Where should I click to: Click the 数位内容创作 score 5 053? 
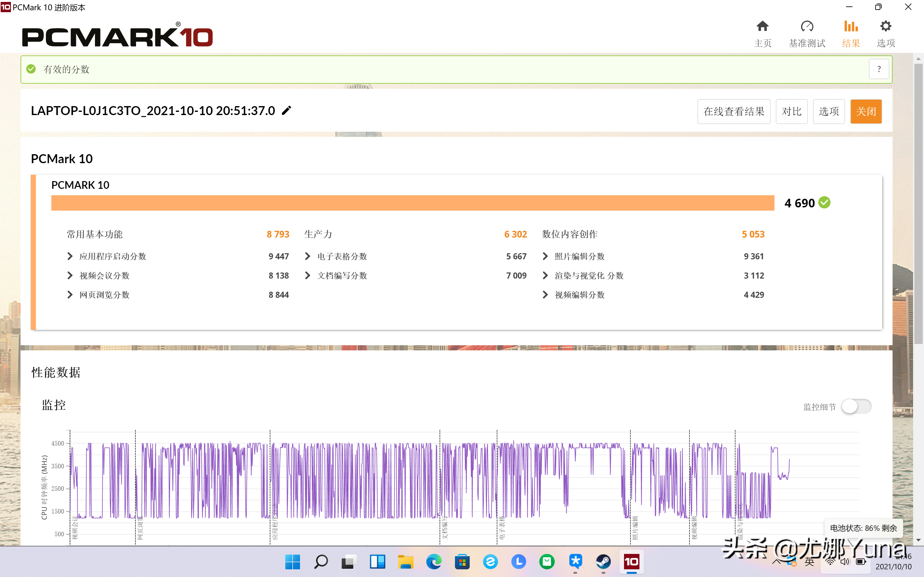point(753,234)
